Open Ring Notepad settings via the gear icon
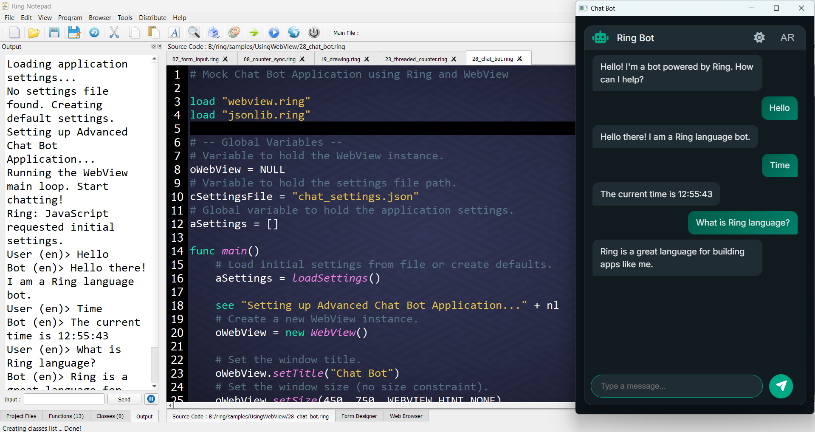The width and height of the screenshot is (815, 432). [x=234, y=32]
